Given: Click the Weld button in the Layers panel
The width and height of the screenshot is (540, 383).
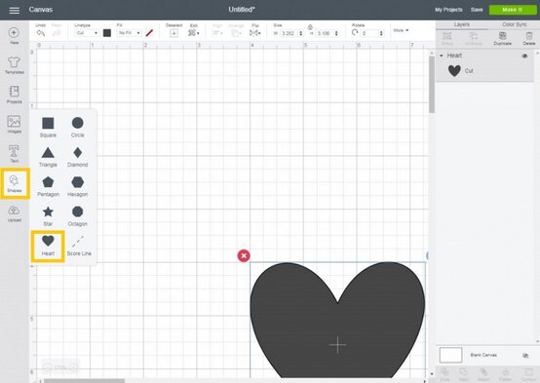Looking at the screenshot, I should click(464, 374).
